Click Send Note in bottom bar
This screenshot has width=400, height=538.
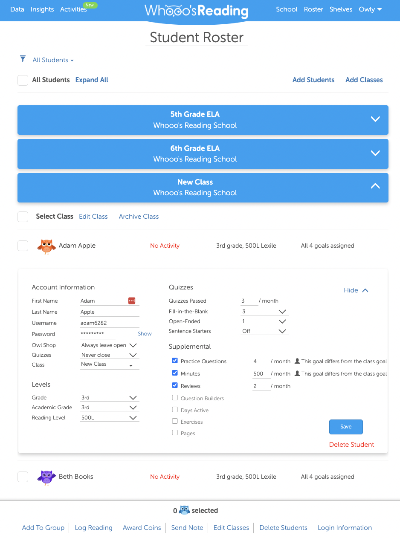pos(187,528)
